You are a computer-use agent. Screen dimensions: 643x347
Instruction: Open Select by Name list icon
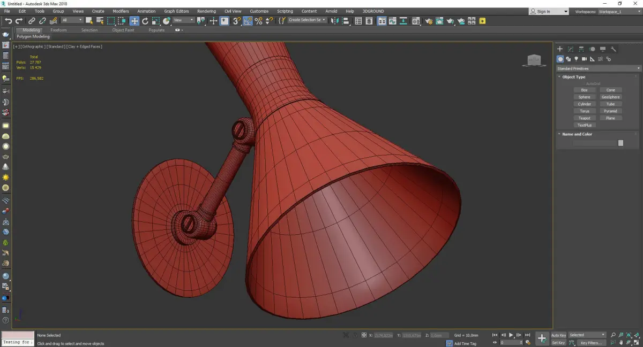pos(100,21)
